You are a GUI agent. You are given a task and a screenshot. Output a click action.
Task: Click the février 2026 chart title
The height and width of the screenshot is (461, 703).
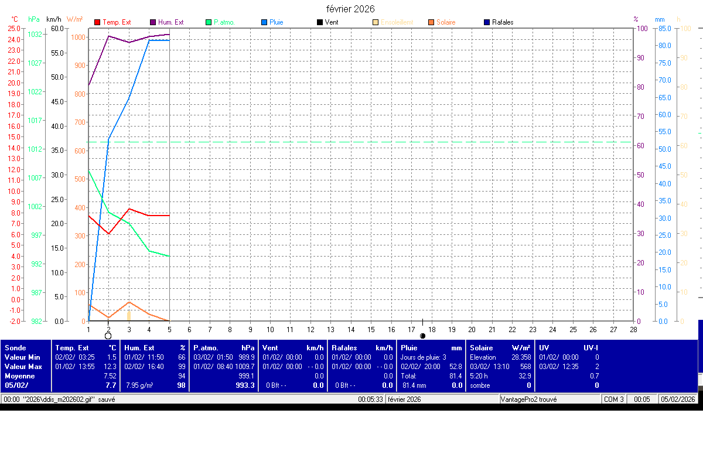(350, 9)
